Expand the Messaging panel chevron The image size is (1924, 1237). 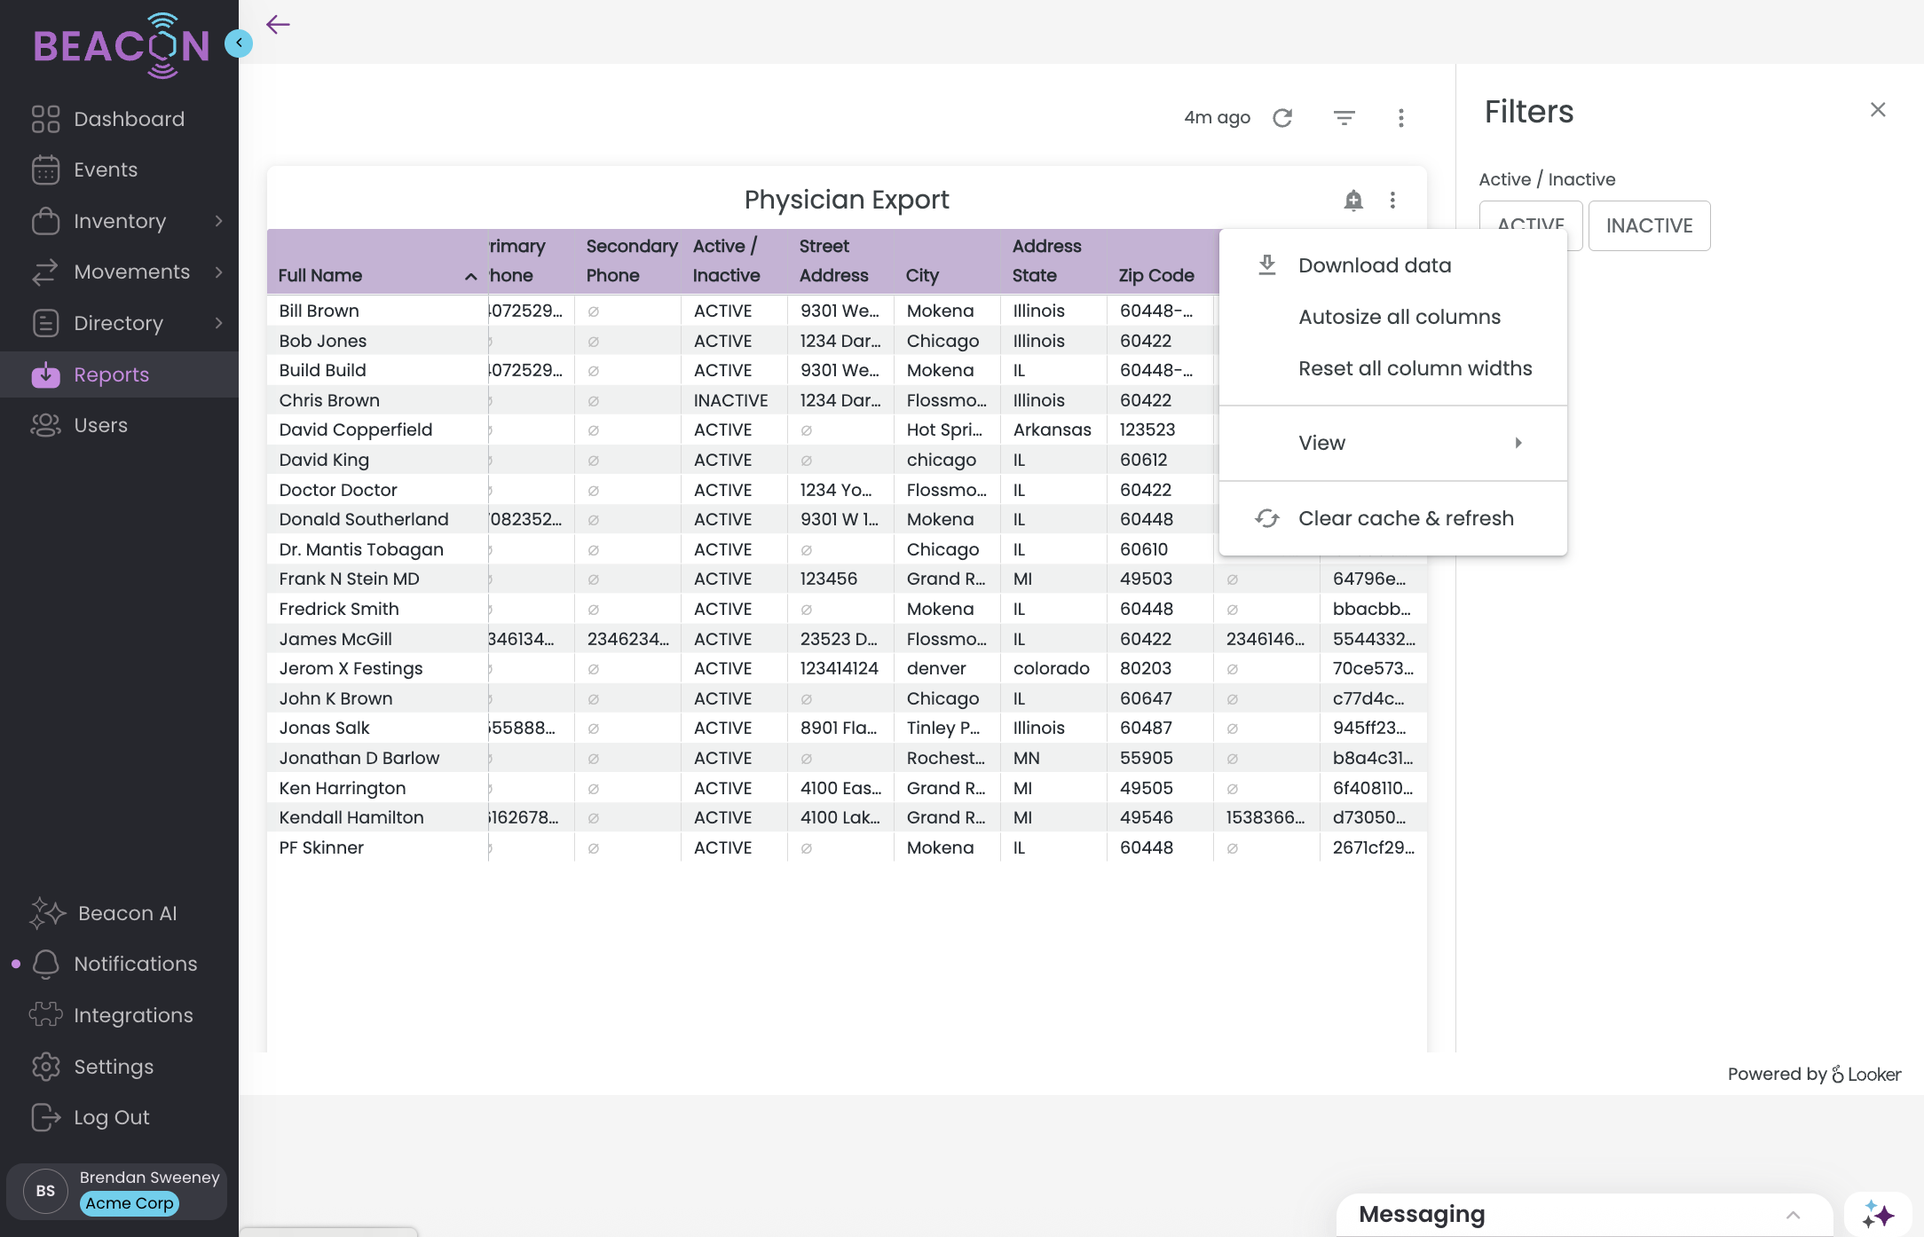[1793, 1215]
